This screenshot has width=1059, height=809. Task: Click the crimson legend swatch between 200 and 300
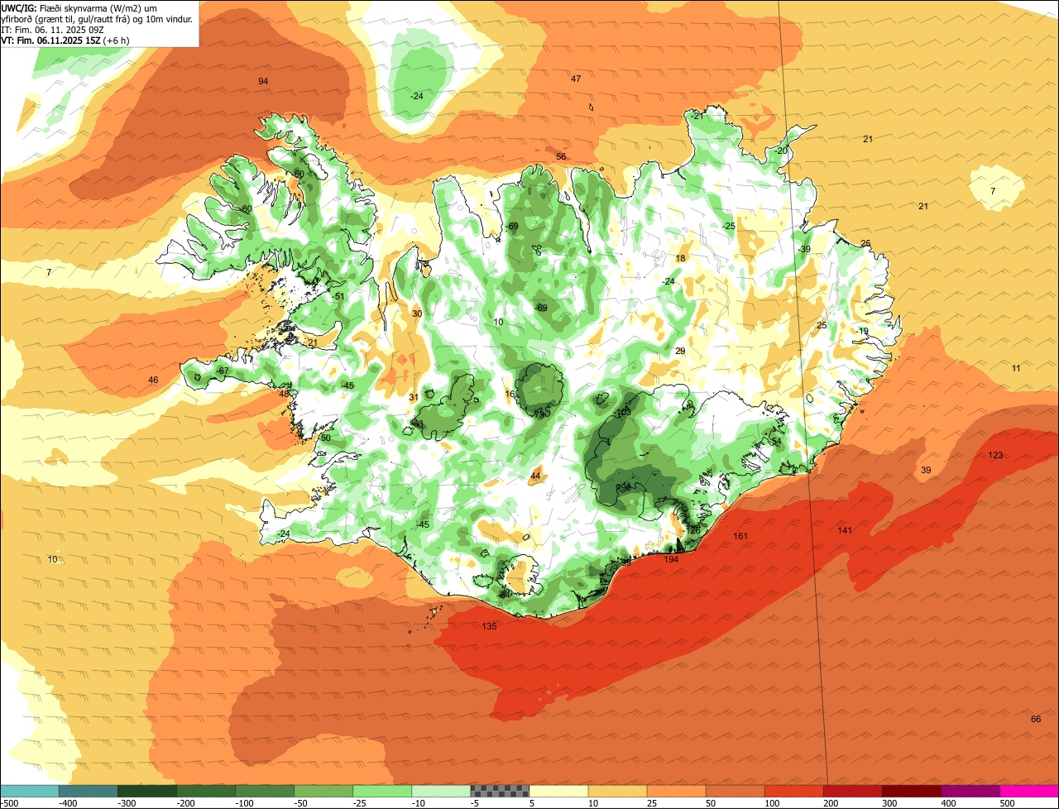852,791
